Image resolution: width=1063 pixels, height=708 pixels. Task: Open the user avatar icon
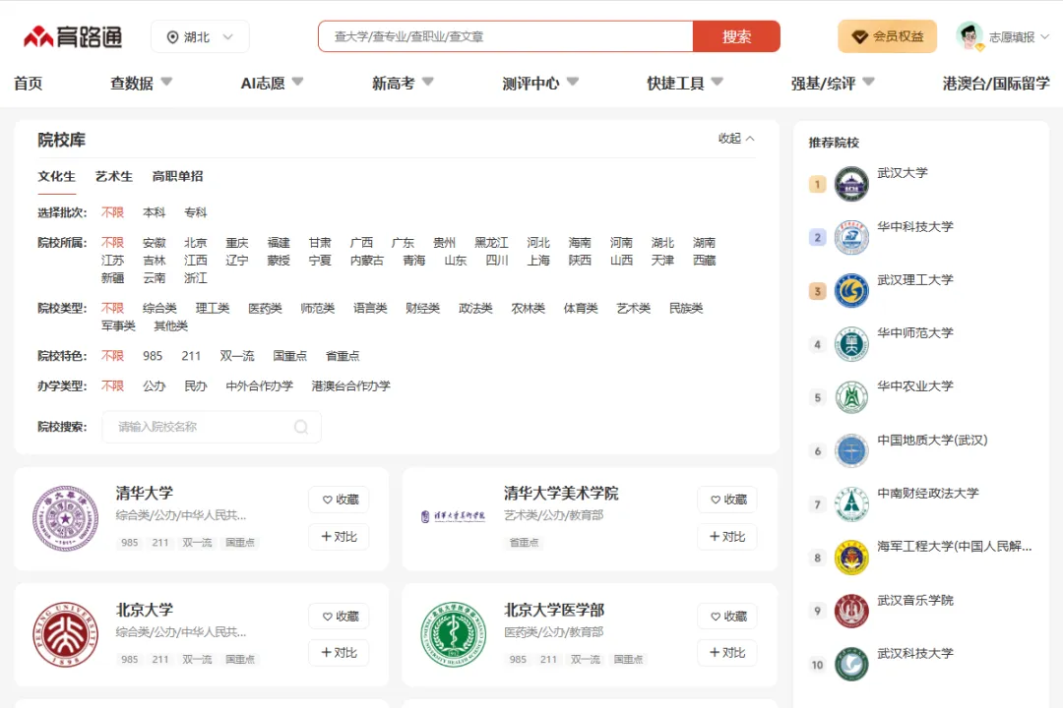pyautogui.click(x=969, y=36)
